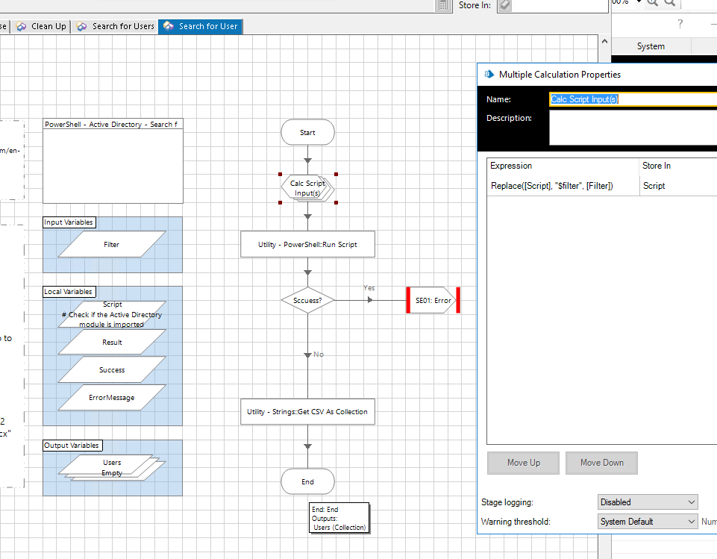Click the calculator icon beside Store In

pyautogui.click(x=443, y=5)
